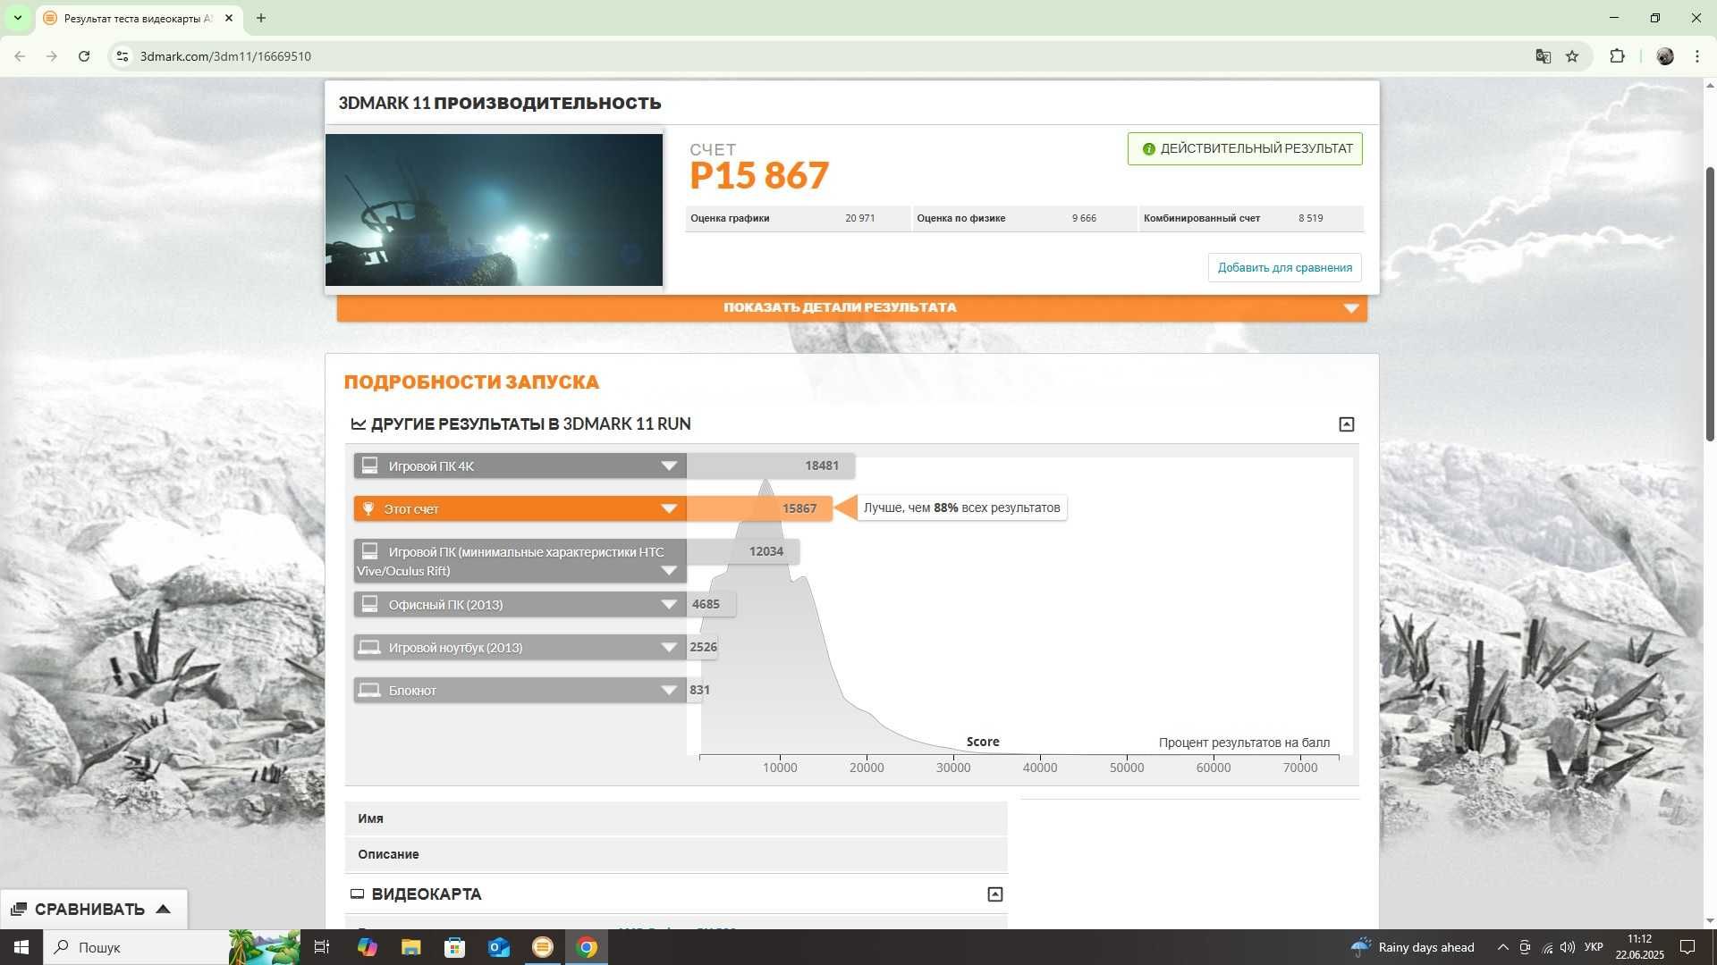Open the Chrome extensions puzzle icon
This screenshot has height=965, width=1717.
1617,56
